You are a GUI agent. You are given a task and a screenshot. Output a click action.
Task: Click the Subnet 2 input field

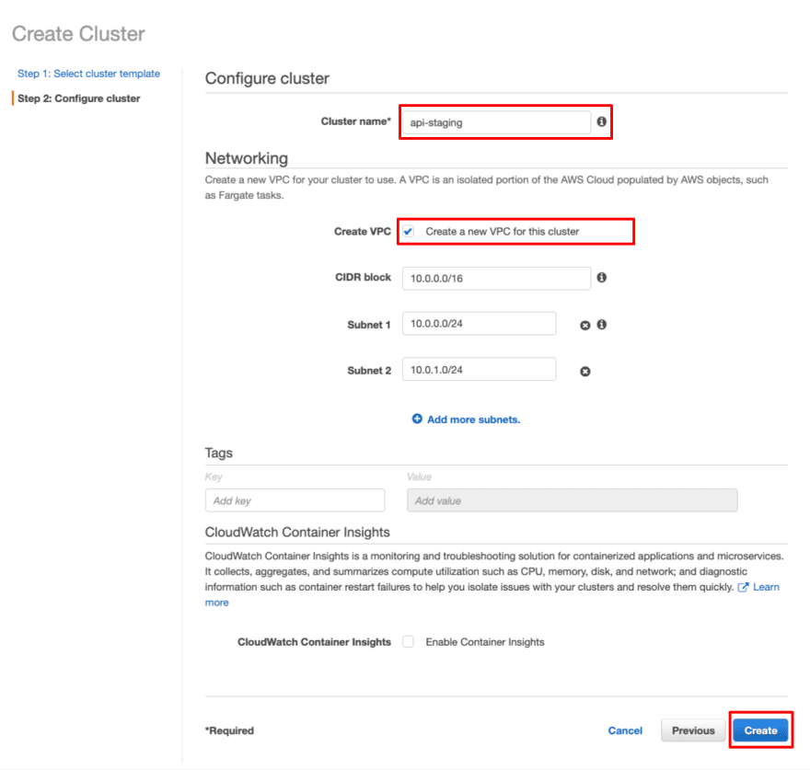click(x=480, y=370)
